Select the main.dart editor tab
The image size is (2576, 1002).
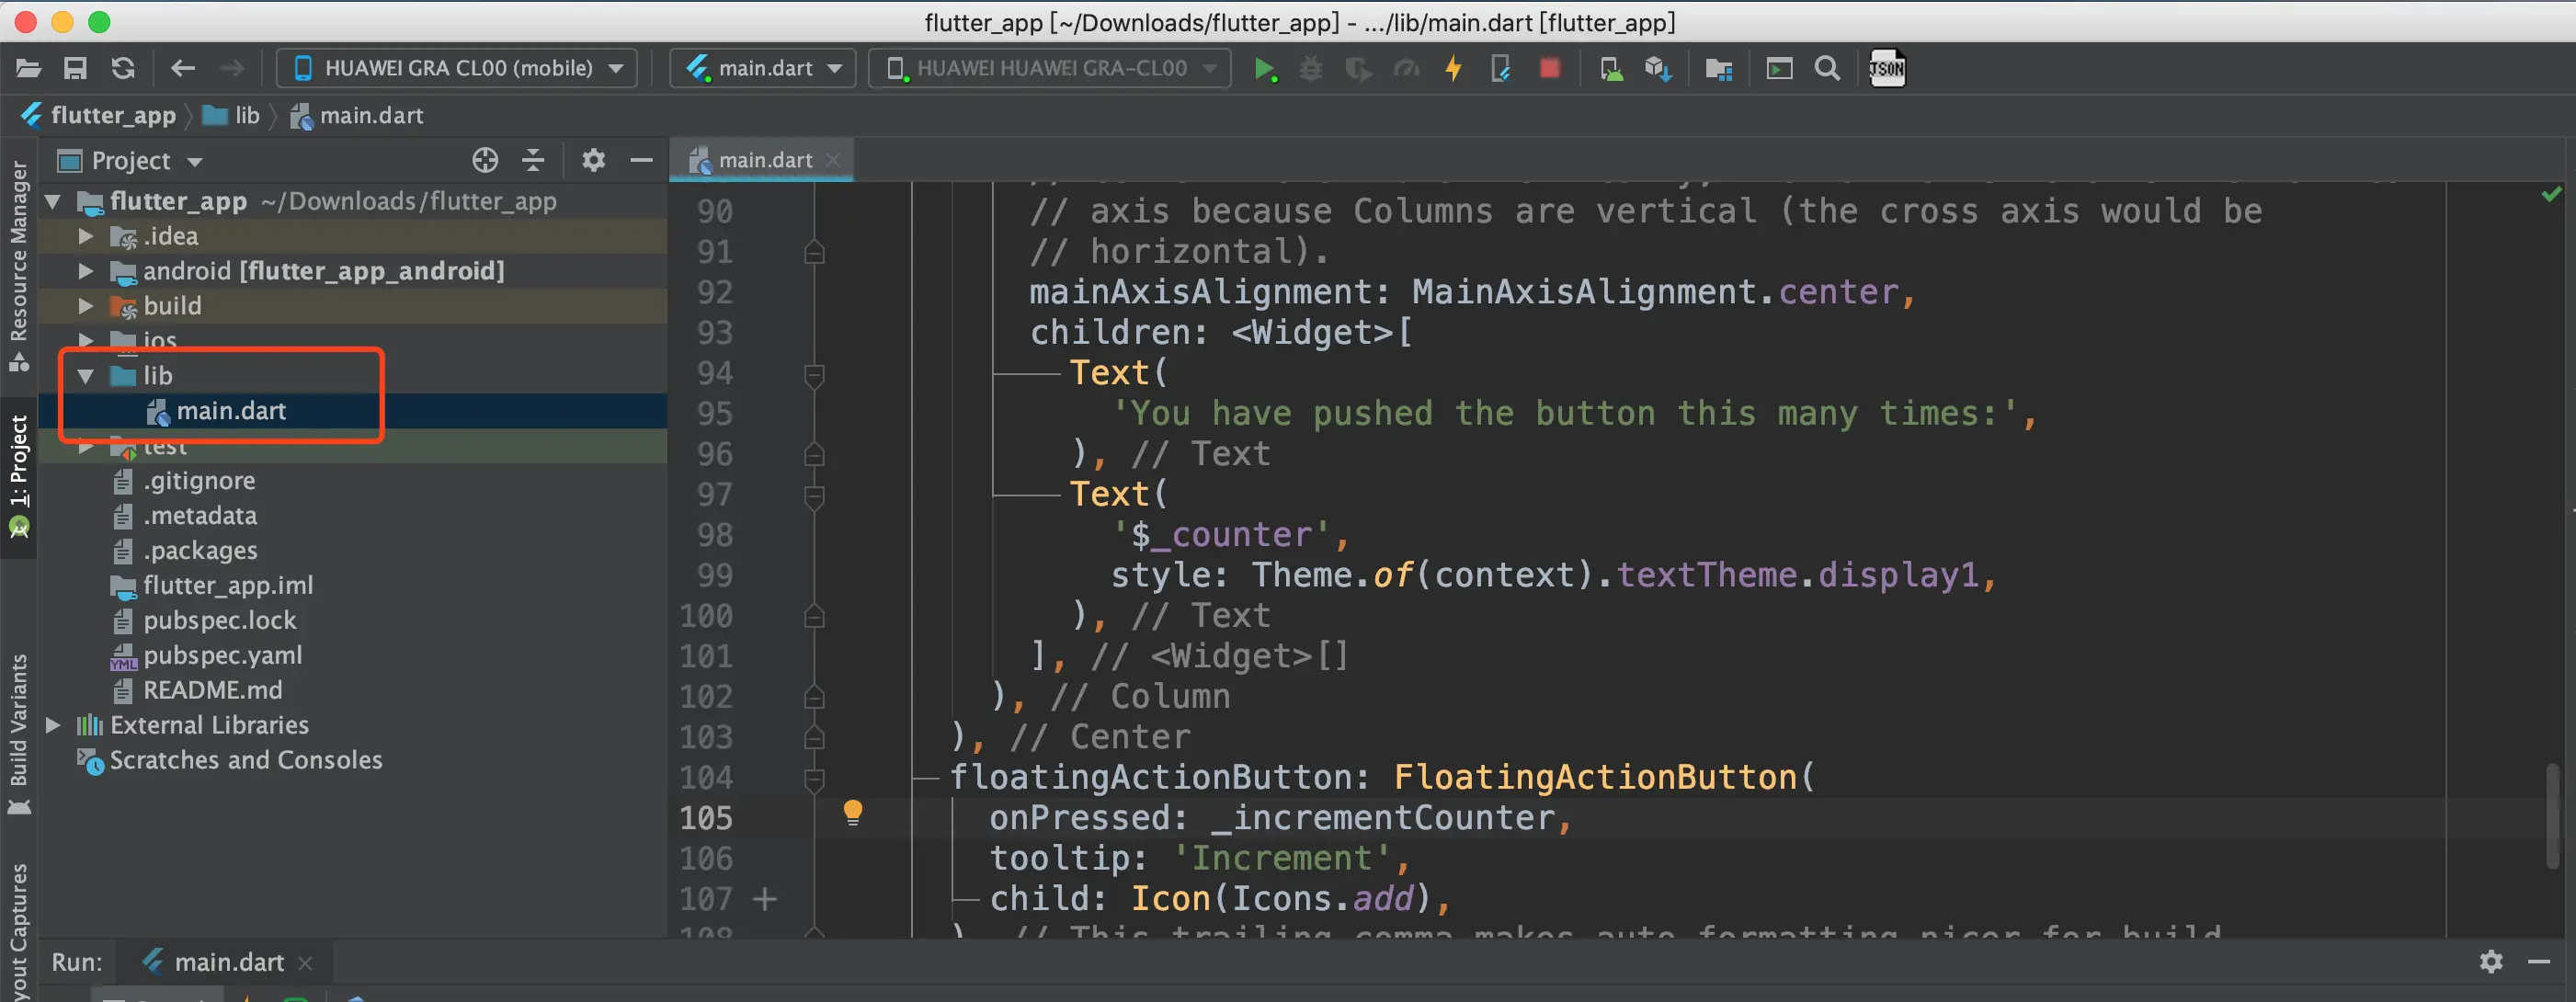pyautogui.click(x=764, y=160)
